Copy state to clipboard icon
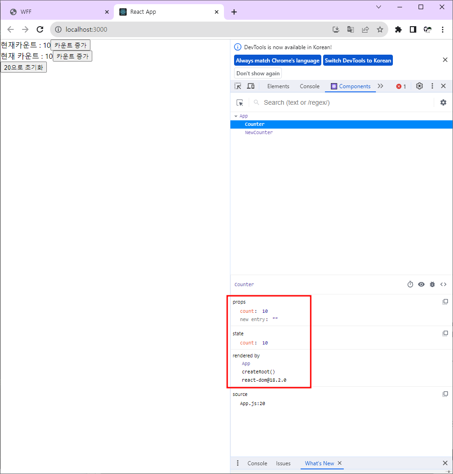 (445, 333)
